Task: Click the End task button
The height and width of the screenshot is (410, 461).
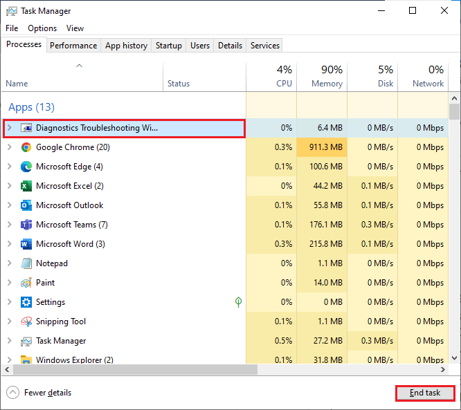Action: pos(425,393)
